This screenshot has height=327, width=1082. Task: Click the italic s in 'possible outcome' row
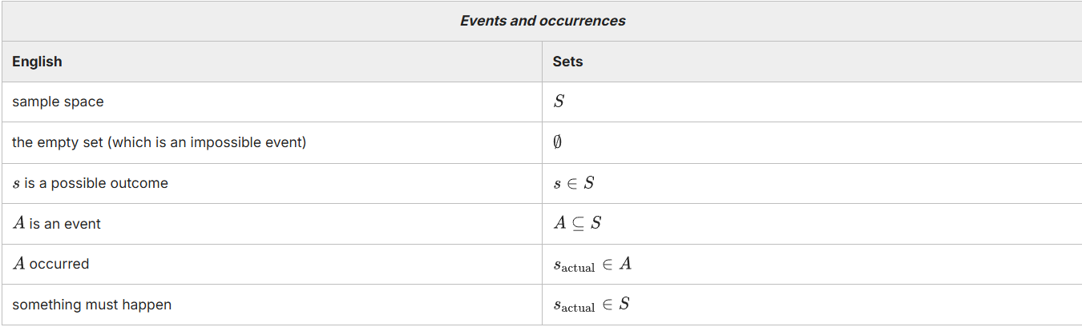point(16,184)
